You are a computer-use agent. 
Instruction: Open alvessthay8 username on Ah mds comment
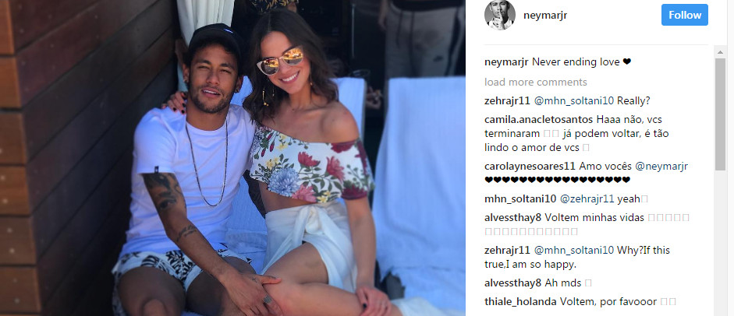pyautogui.click(x=513, y=283)
